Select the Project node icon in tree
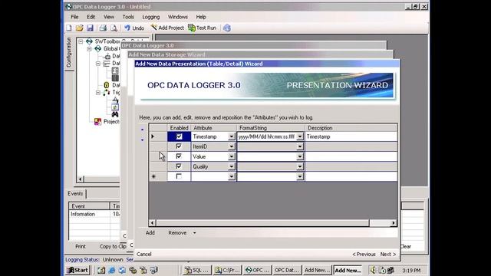Screen dimensions: 491x276 tap(97, 121)
